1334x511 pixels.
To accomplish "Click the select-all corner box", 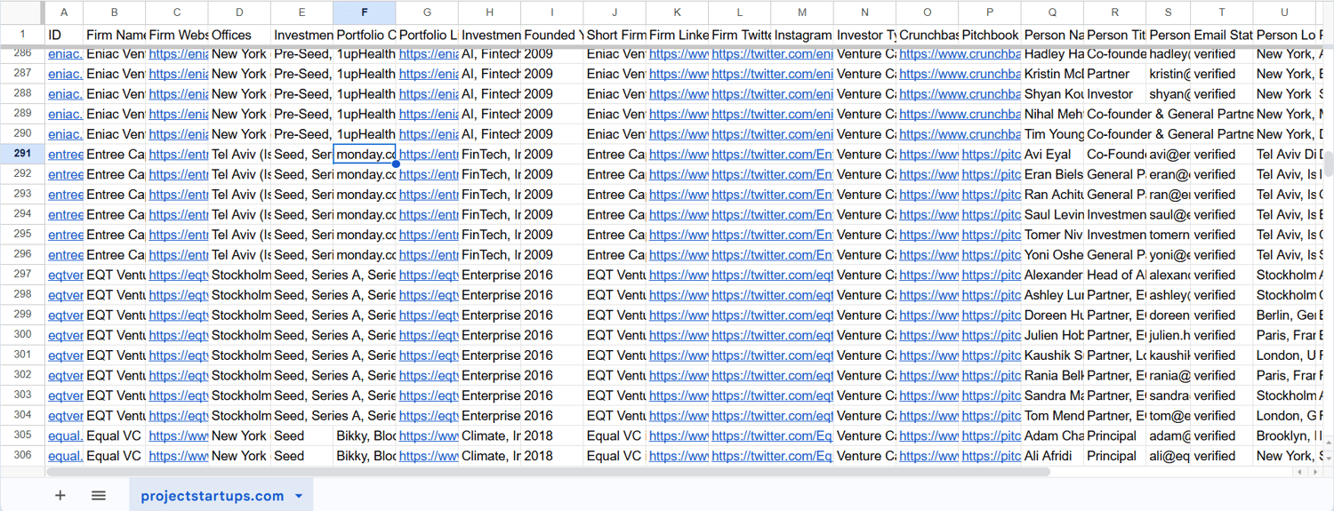I will 22,12.
